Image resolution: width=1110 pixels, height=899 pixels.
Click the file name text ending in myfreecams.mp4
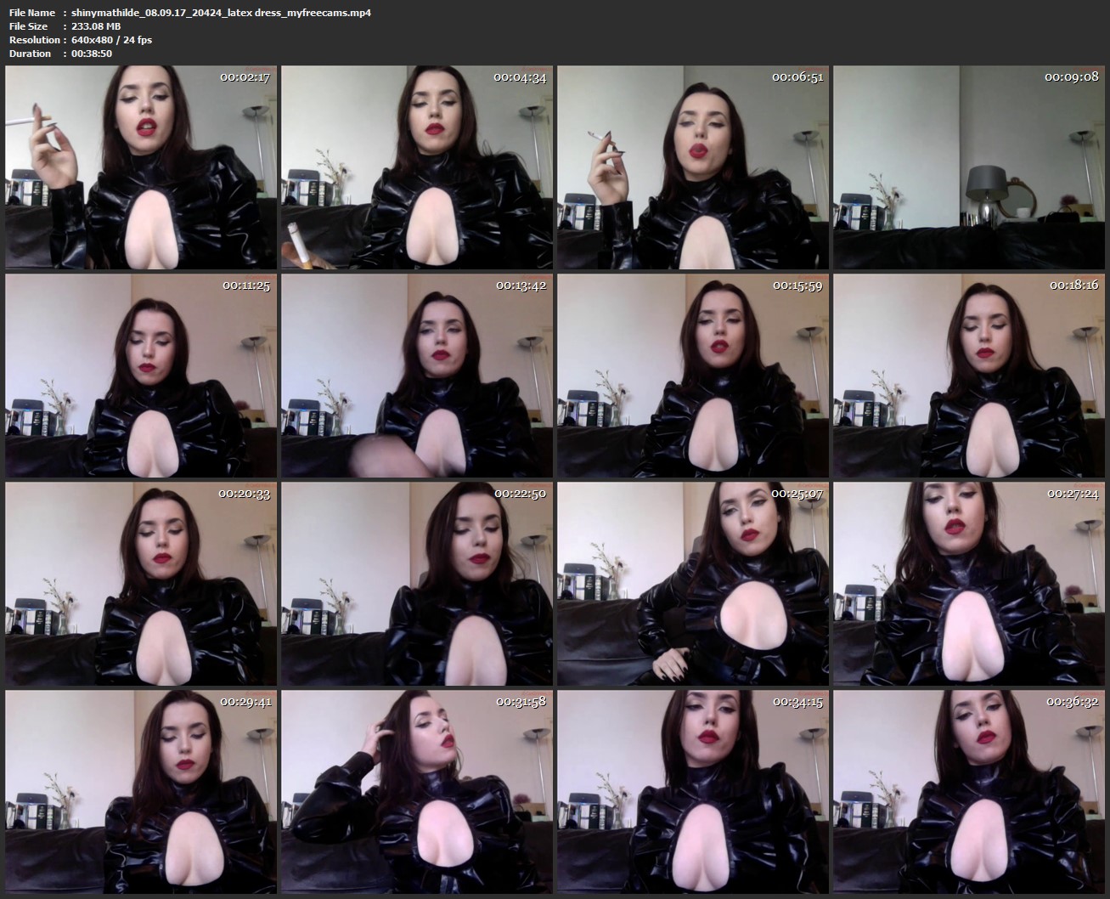click(x=222, y=13)
